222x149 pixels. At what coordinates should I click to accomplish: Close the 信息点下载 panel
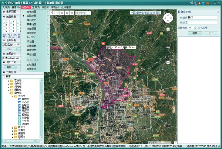(x=218, y=11)
